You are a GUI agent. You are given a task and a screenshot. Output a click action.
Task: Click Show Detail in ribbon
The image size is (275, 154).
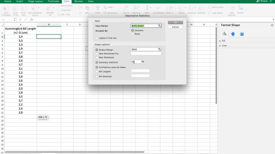click(216, 7)
